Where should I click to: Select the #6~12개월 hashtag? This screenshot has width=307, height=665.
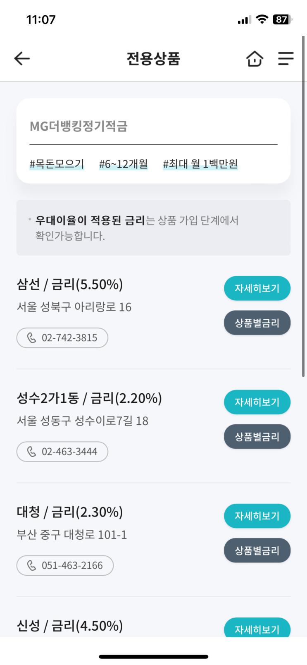tap(123, 164)
